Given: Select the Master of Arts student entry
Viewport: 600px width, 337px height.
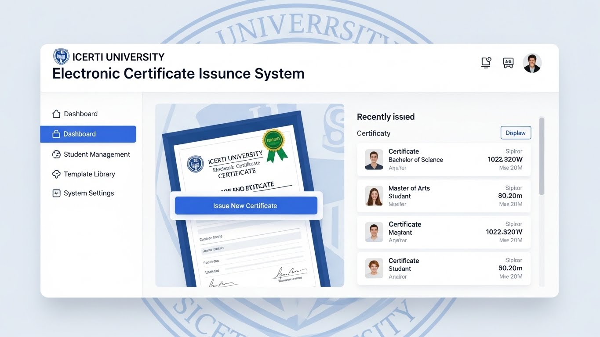Looking at the screenshot, I should 444,196.
